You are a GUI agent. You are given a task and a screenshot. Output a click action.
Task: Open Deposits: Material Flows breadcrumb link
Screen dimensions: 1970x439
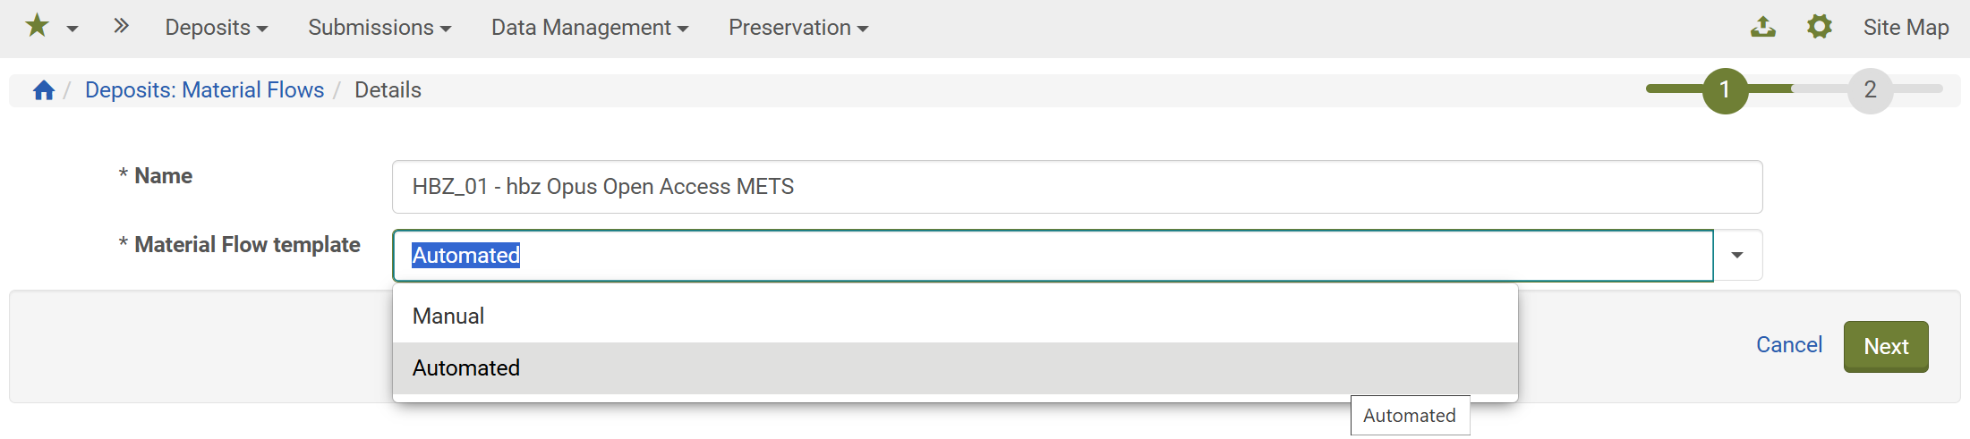click(x=204, y=90)
